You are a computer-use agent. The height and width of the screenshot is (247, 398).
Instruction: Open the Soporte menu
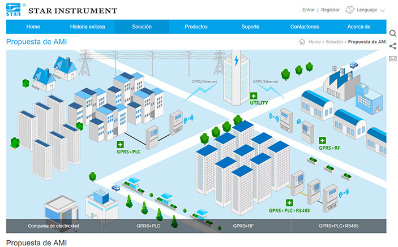click(250, 27)
